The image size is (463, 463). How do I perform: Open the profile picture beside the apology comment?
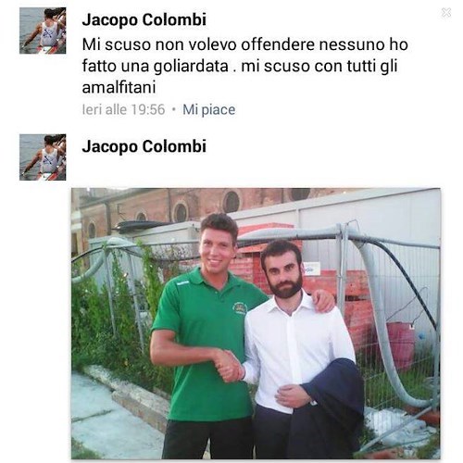(43, 31)
